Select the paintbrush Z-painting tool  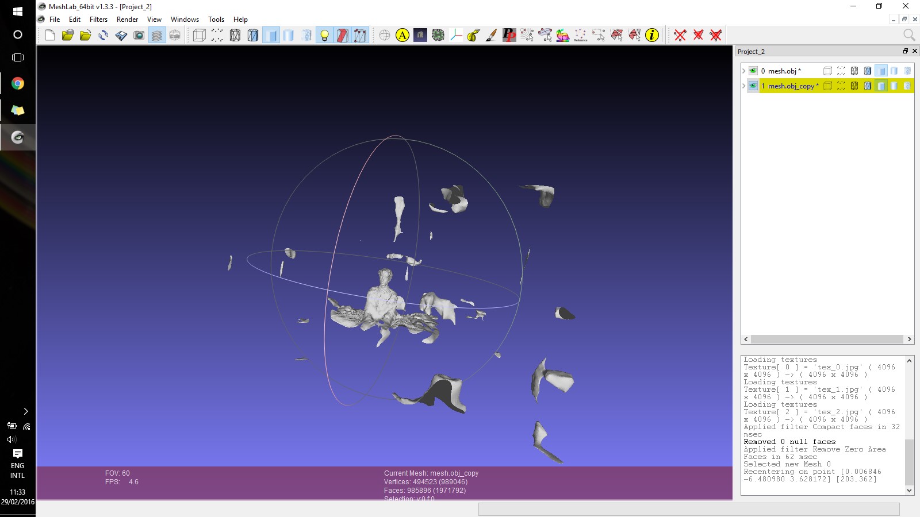click(492, 36)
